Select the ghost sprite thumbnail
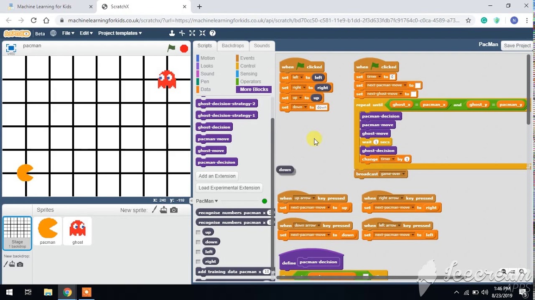The height and width of the screenshot is (300, 535). point(77,231)
